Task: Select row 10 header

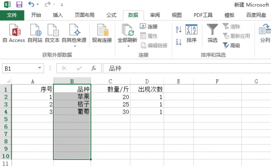Action: (6, 156)
